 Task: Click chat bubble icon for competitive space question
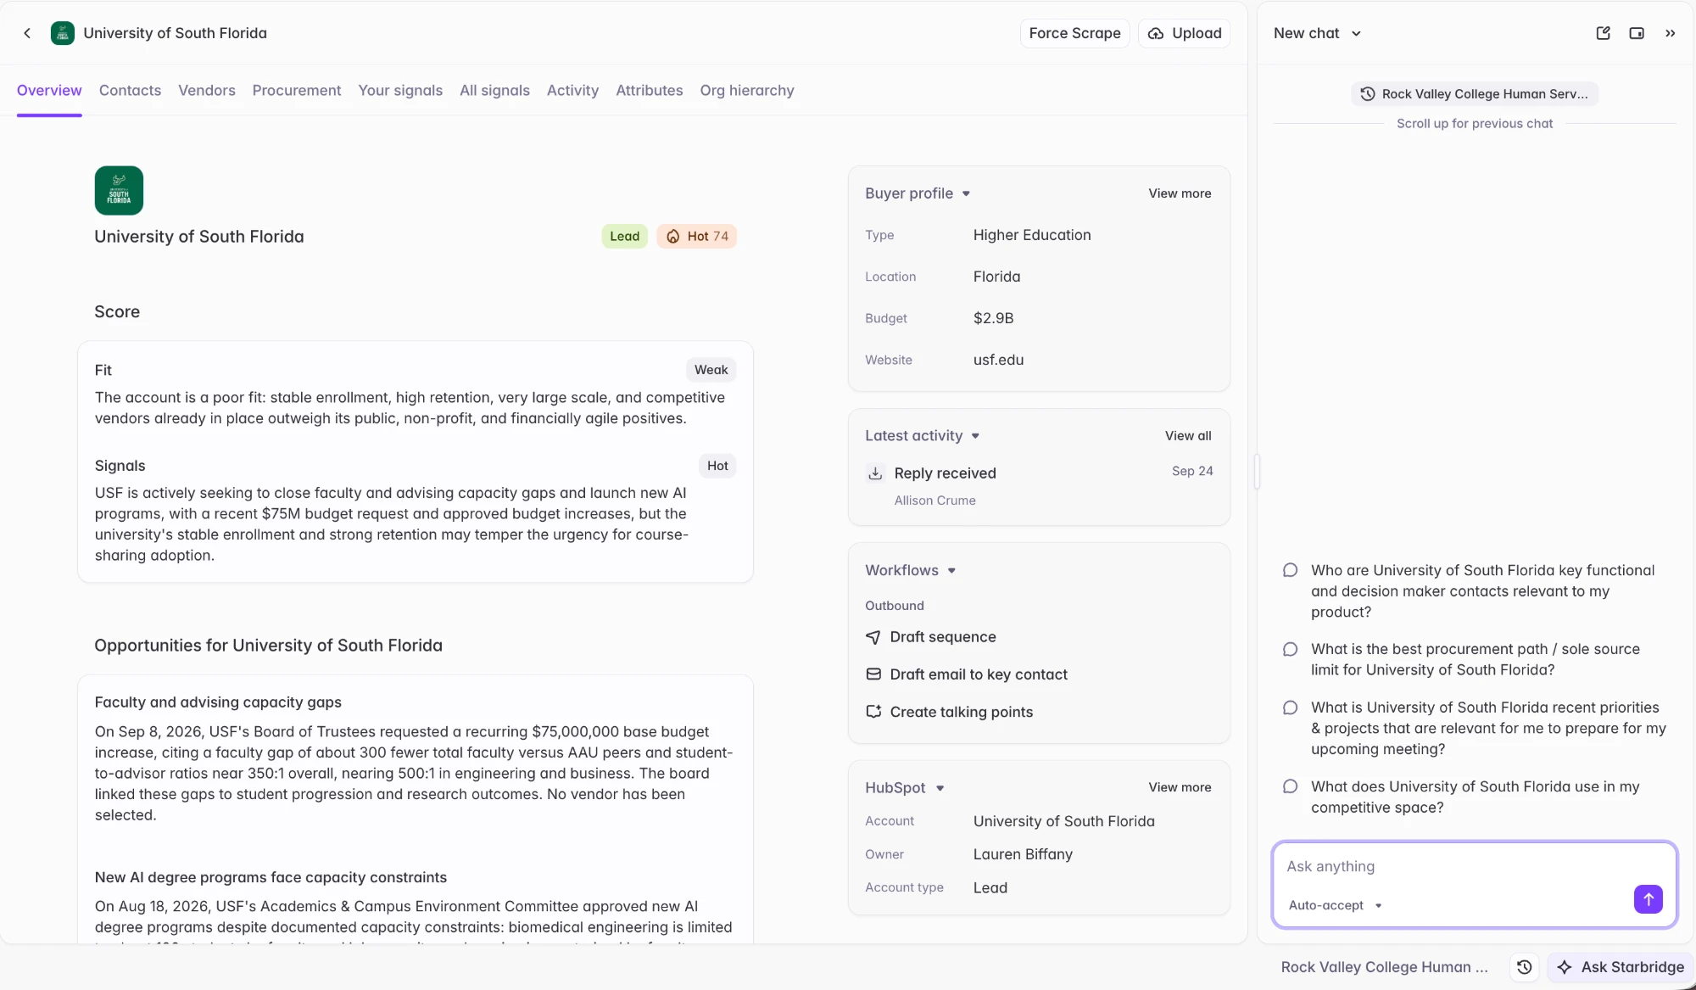pos(1290,786)
